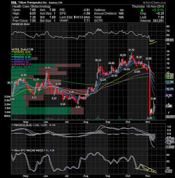This screenshot has width=175, height=178.
Task: Select the EMA(50) legend entry
Action: [x=21, y=52]
